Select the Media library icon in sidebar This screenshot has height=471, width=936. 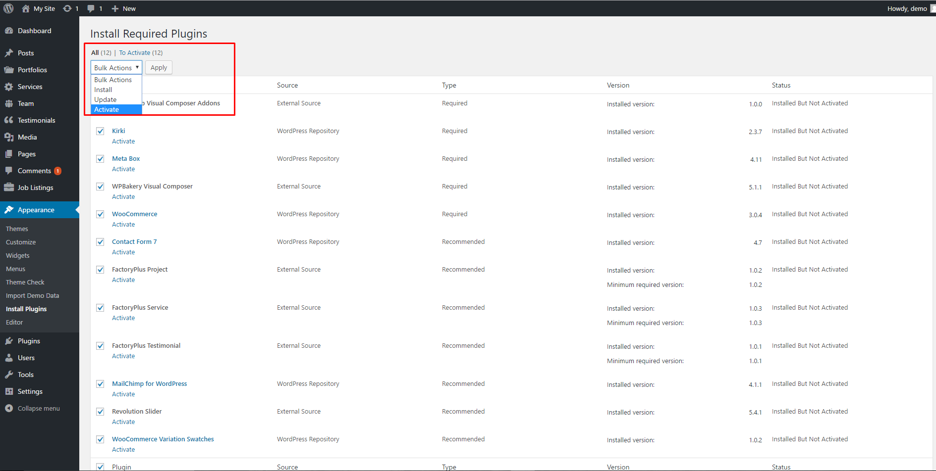click(x=9, y=137)
